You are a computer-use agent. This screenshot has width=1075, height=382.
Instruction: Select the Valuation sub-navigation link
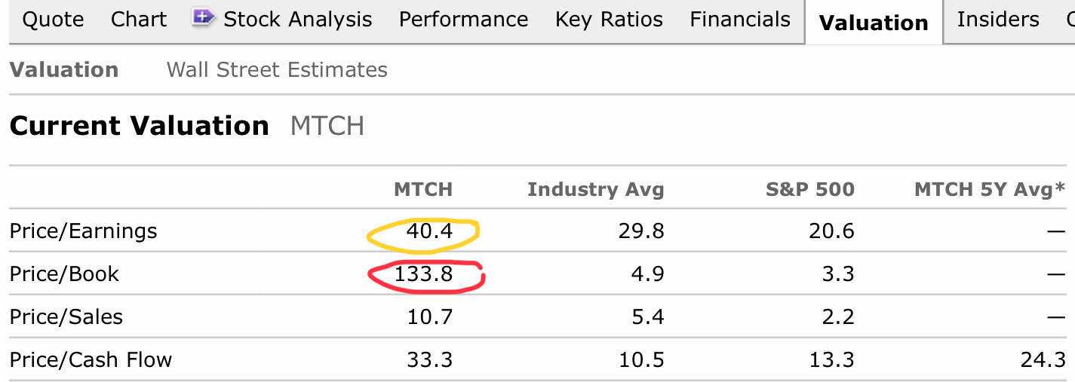[x=64, y=70]
